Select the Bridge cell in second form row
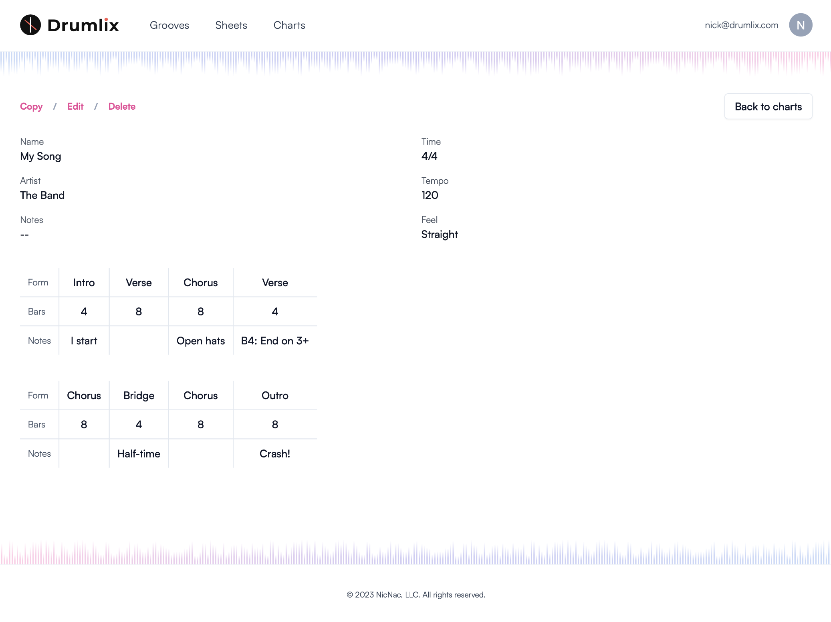The height and width of the screenshot is (622, 831). click(x=139, y=395)
